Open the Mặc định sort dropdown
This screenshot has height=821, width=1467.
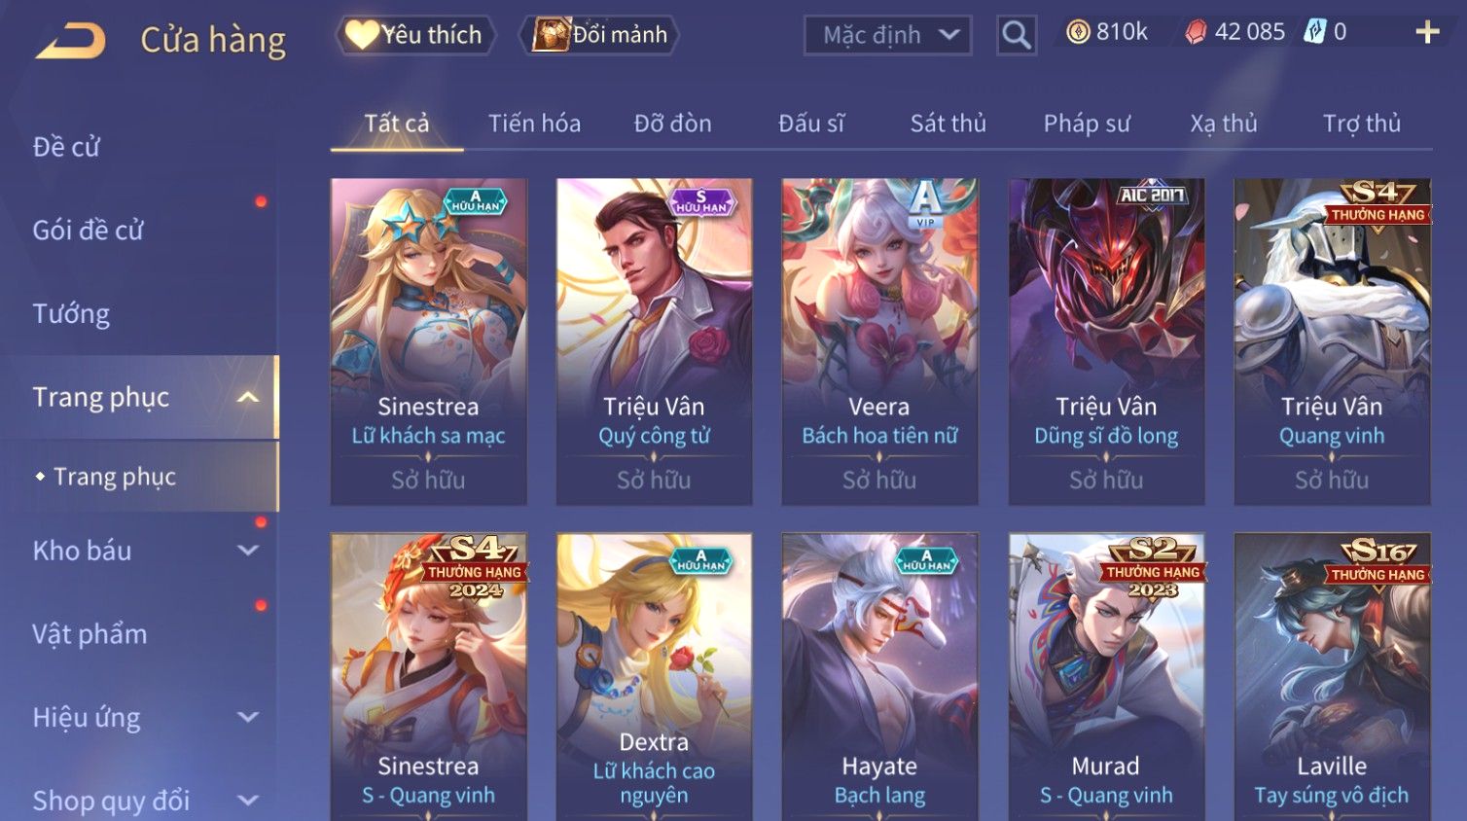tap(887, 35)
